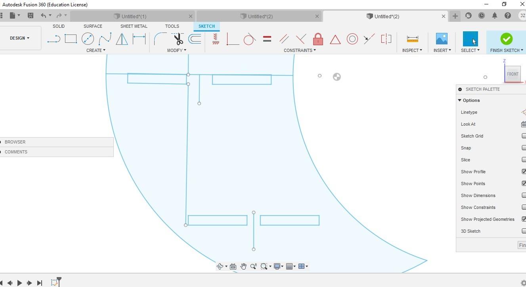Enable the Sketch Grid checkbox
The height and width of the screenshot is (287, 526).
[x=524, y=136]
